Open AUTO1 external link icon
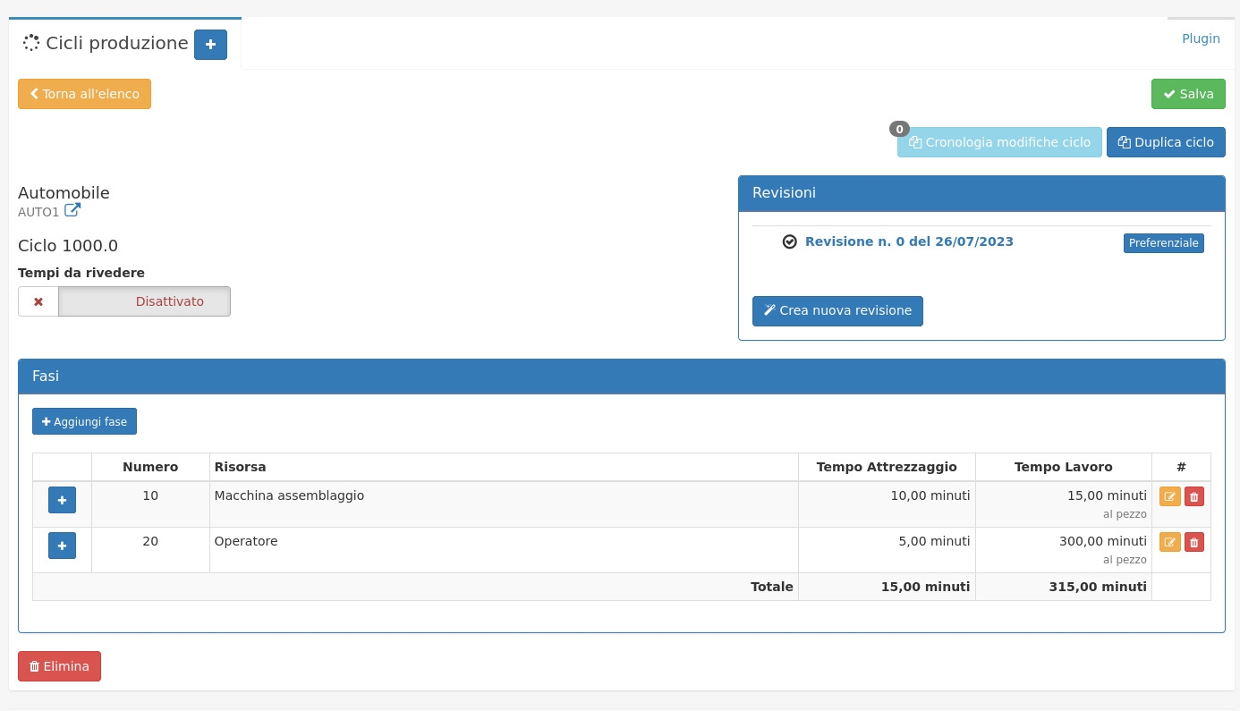 72,211
